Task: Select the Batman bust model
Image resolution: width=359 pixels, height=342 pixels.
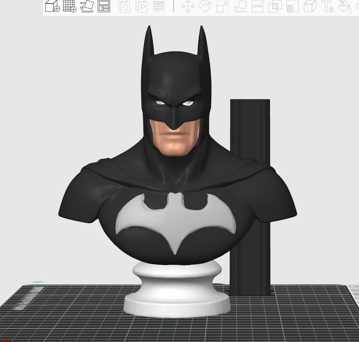Action: [178, 172]
